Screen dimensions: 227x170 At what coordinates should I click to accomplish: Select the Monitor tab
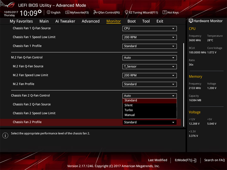[x=113, y=21]
